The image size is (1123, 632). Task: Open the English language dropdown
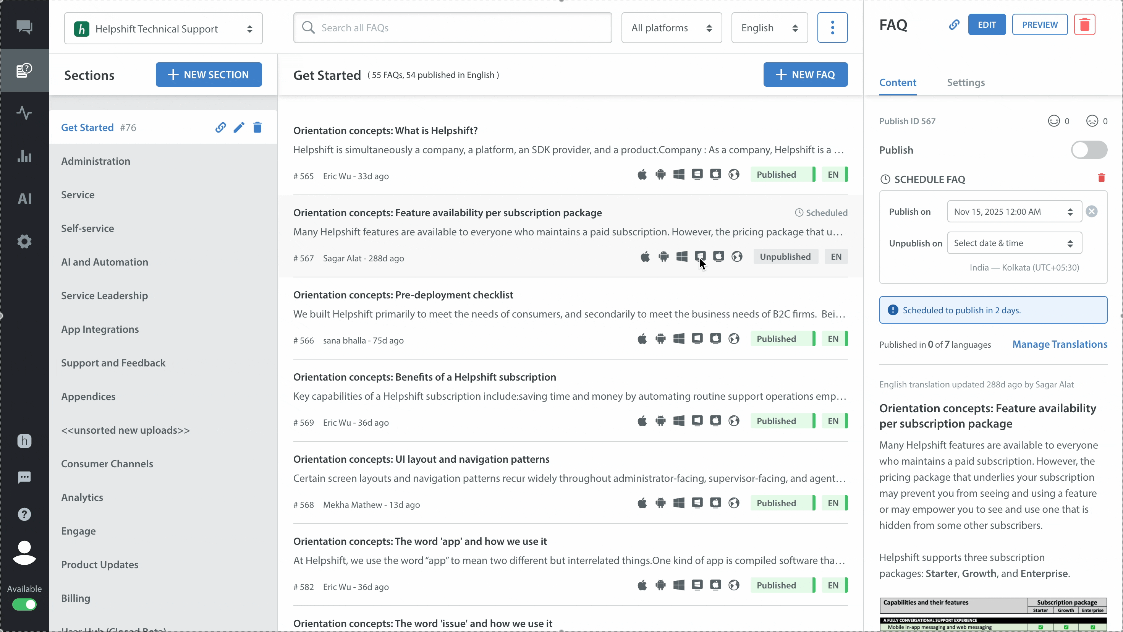[x=769, y=28]
